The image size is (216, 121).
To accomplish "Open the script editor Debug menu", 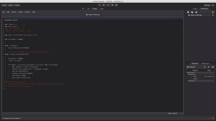I will pyautogui.click(x=21, y=12).
